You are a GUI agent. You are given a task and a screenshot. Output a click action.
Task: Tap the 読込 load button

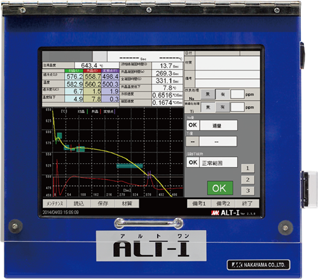79,203
